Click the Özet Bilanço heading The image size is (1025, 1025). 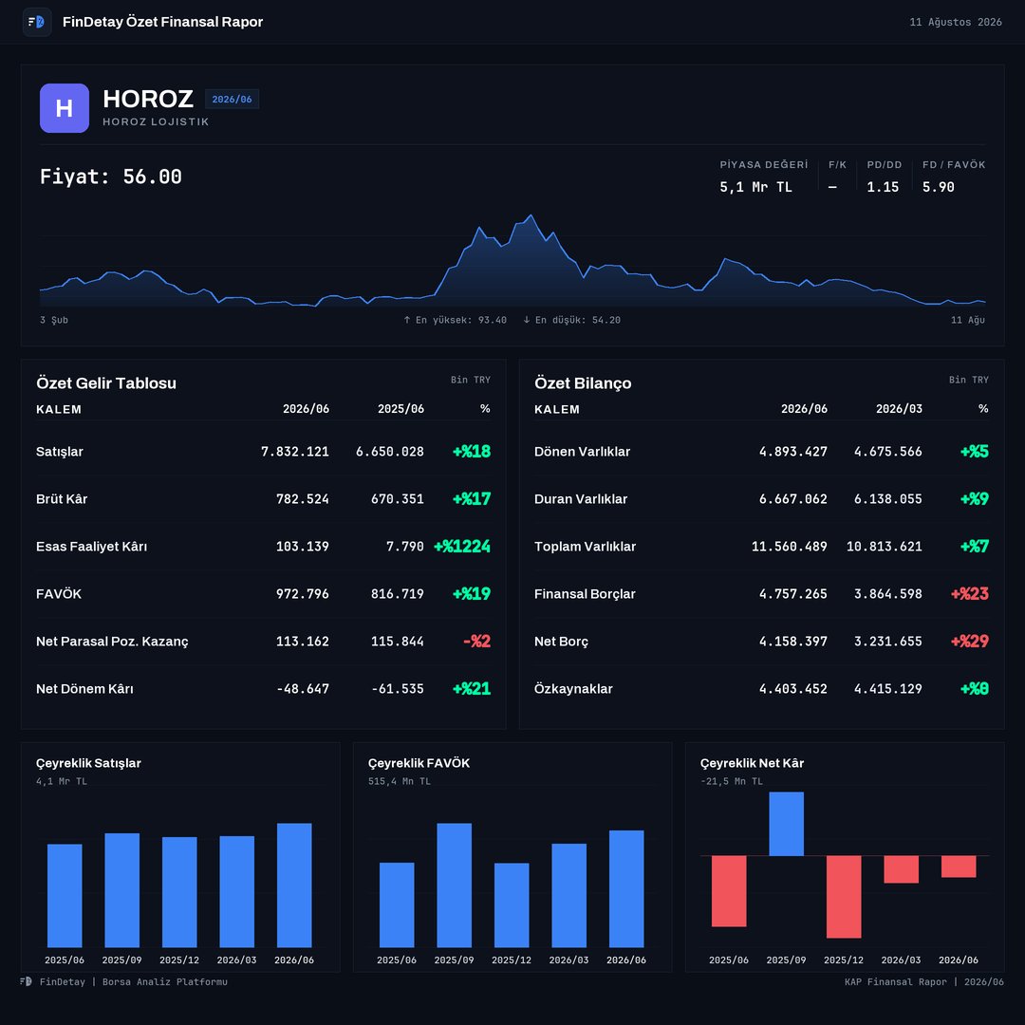coord(583,383)
